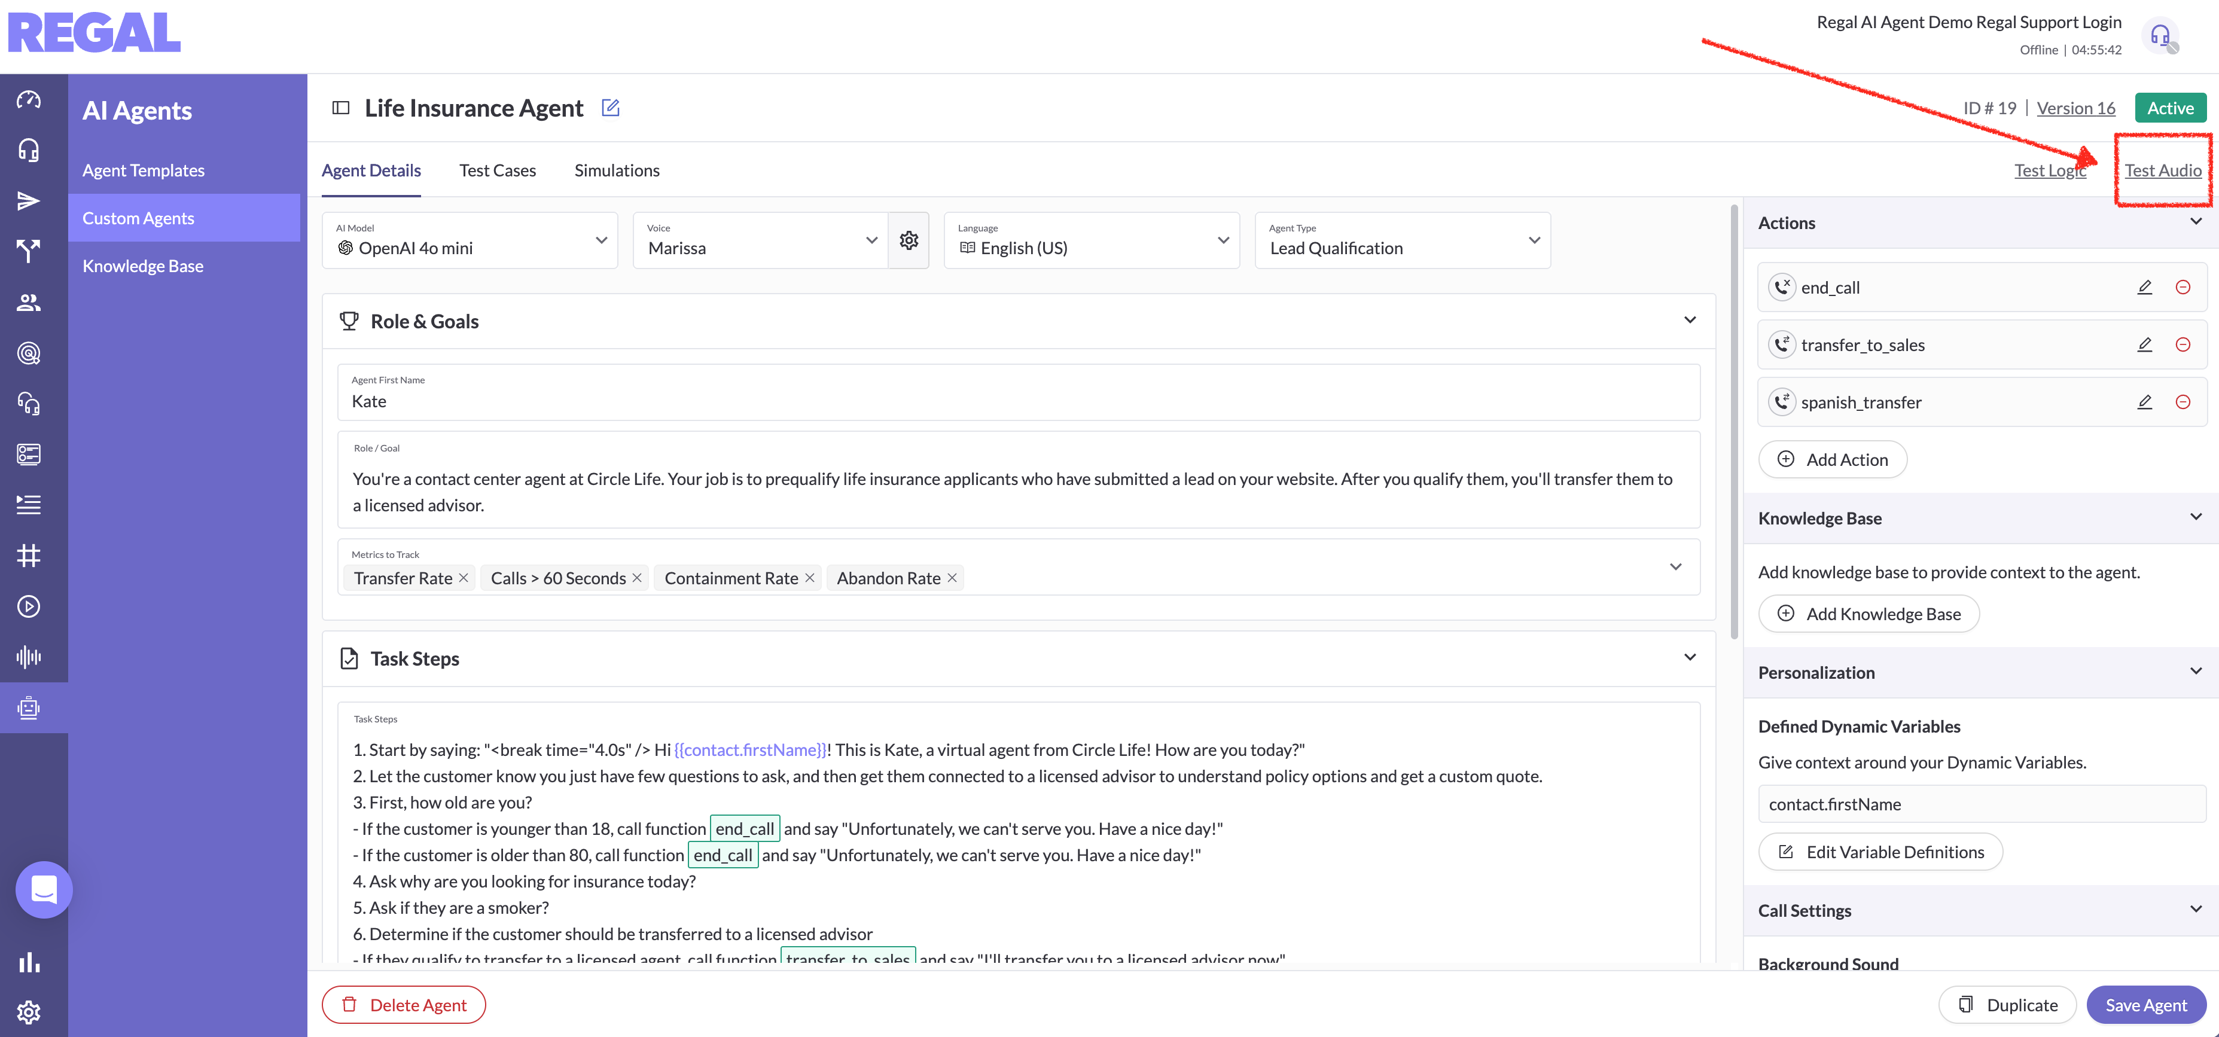
Task: Open the Agent Type dropdown
Action: 1401,240
